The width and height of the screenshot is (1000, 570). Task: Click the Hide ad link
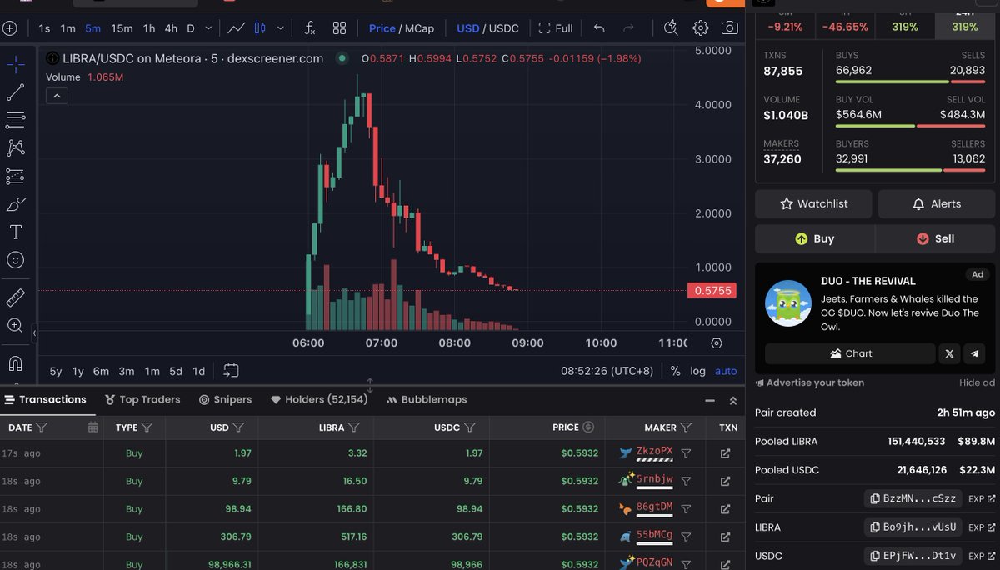click(x=977, y=382)
